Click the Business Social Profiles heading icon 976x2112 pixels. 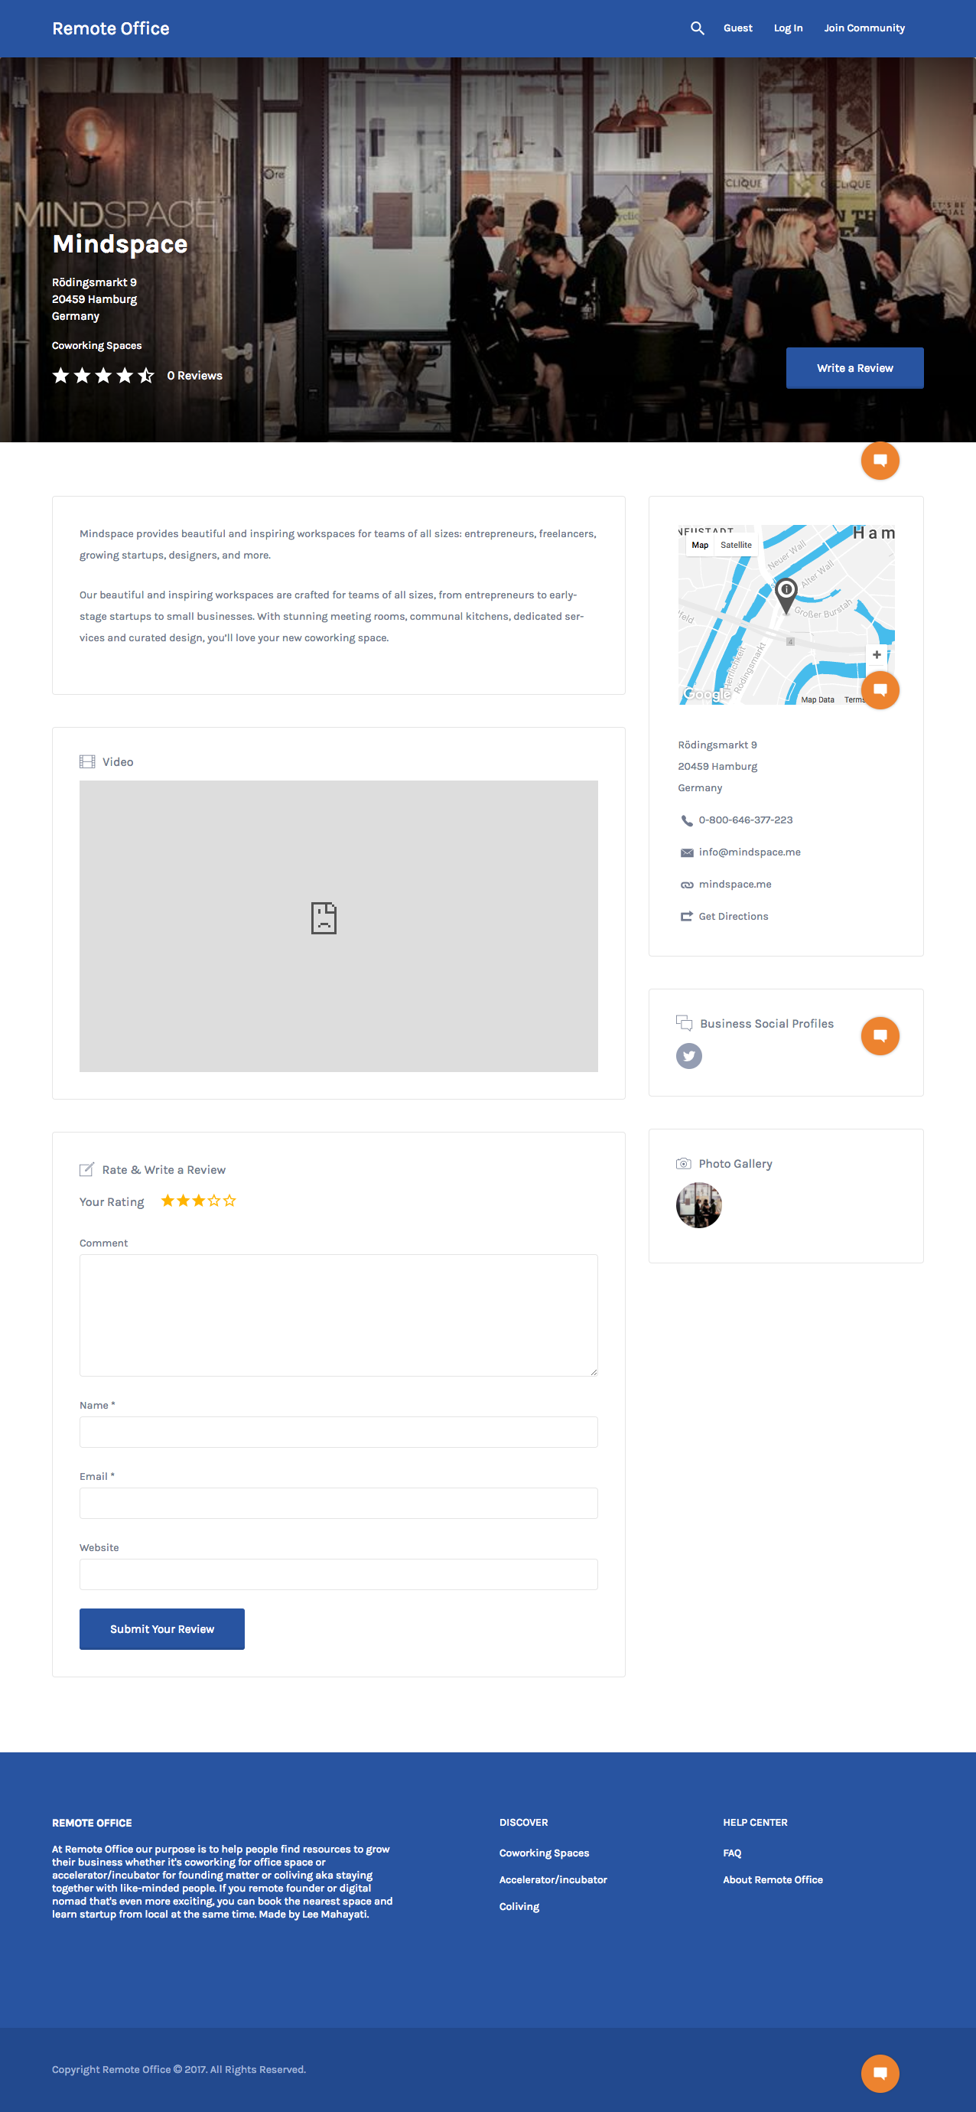click(x=685, y=1022)
